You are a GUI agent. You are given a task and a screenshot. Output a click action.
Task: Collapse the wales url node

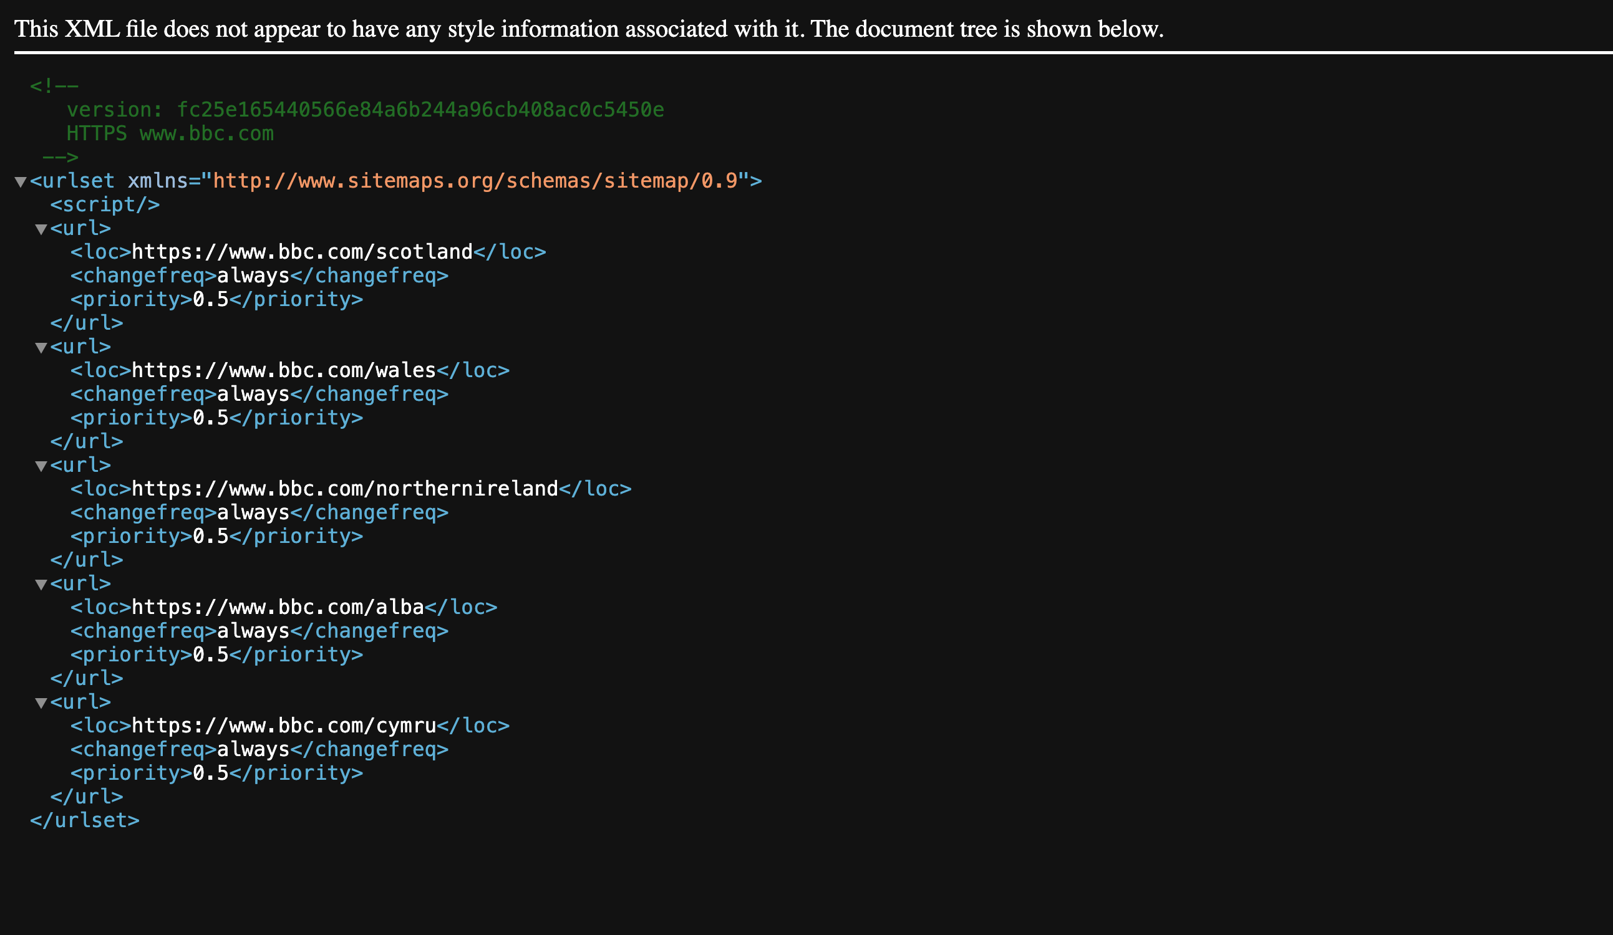[x=41, y=348]
